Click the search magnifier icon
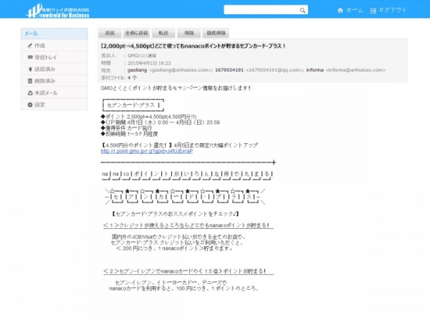The width and height of the screenshot is (430, 322). (302, 11)
